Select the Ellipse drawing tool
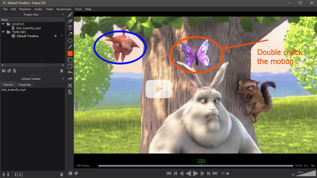317x178 pixels. [70, 40]
